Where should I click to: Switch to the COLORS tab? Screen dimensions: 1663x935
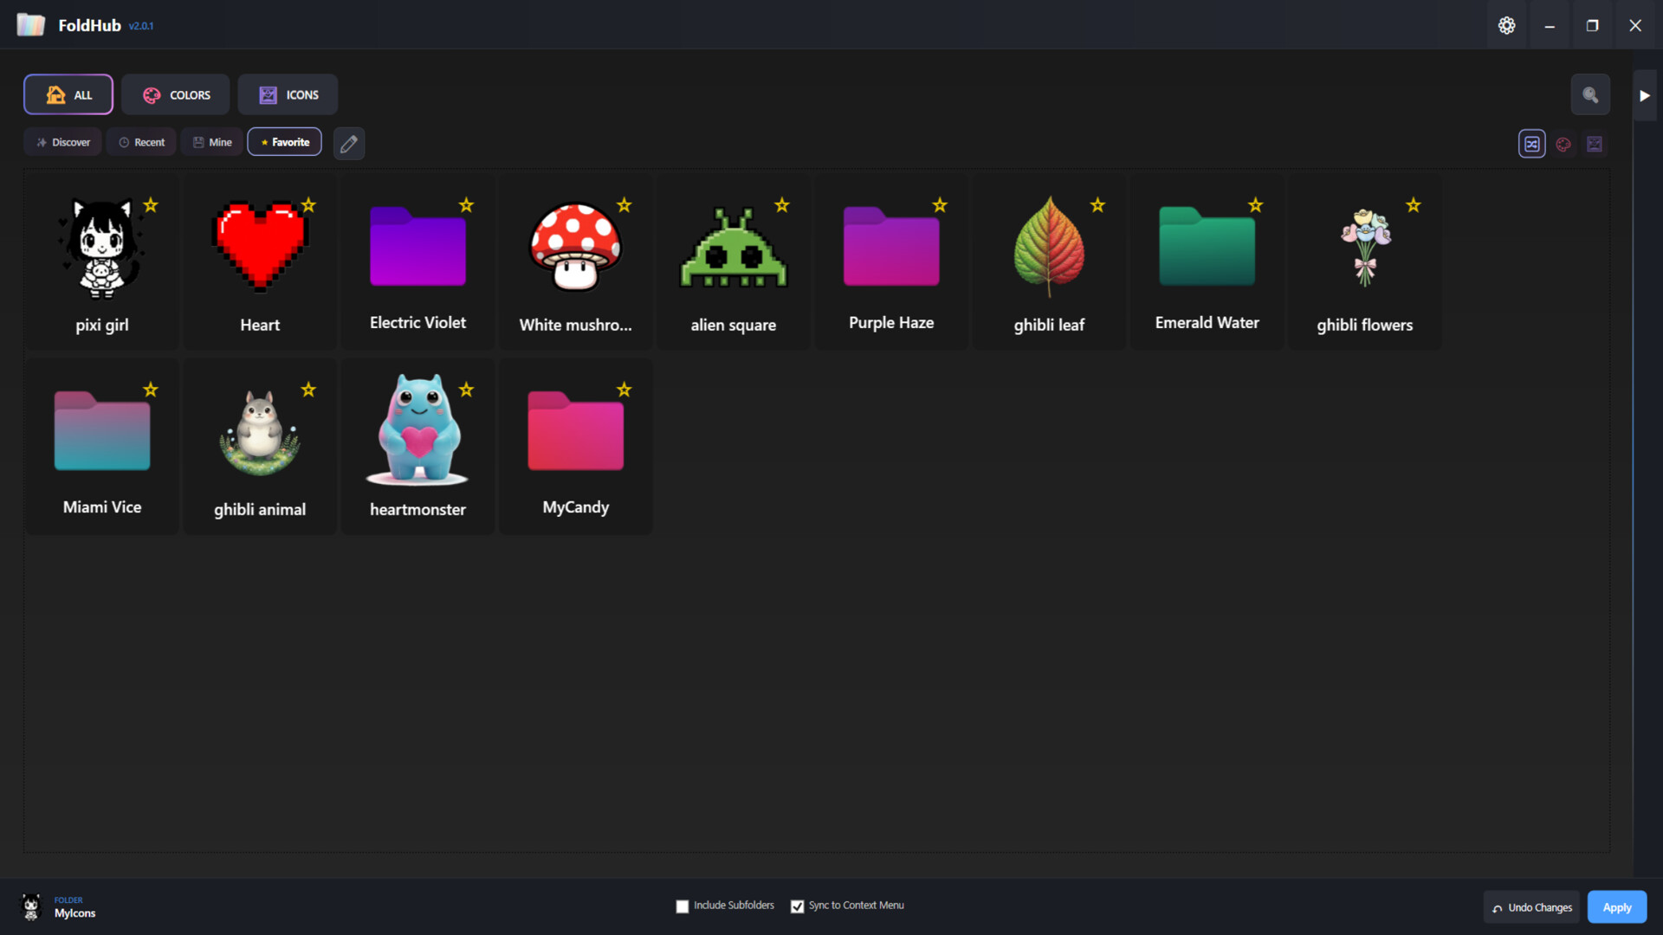click(175, 94)
